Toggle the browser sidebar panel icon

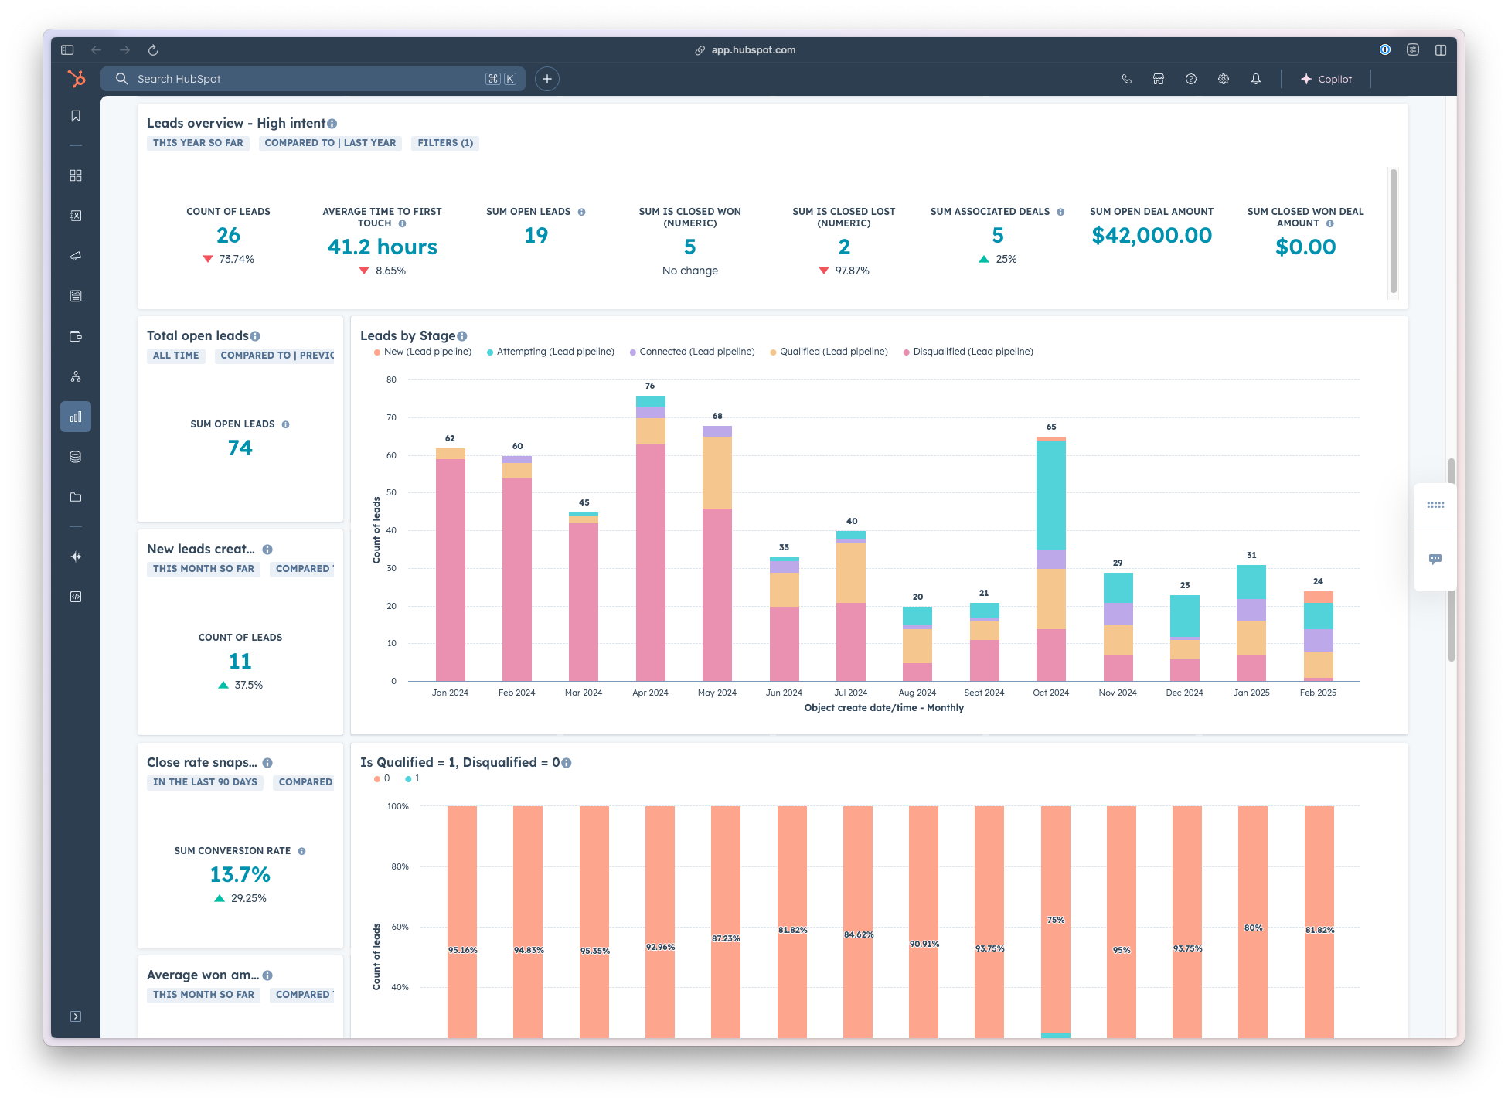(67, 50)
